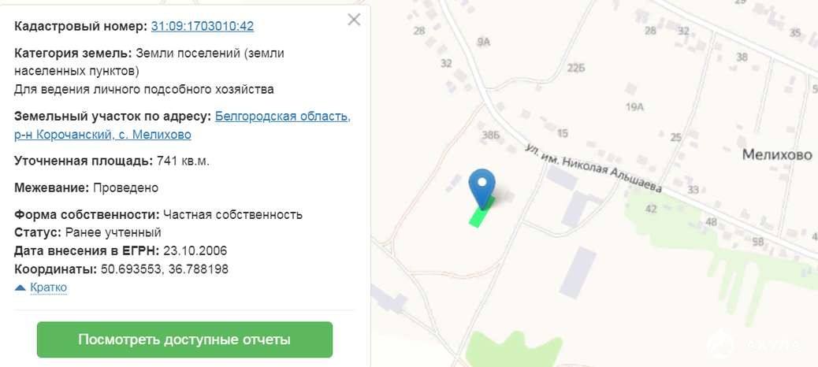Click the ул. им. Николая Альшаева street label
This screenshot has width=818, height=367.
(593, 169)
